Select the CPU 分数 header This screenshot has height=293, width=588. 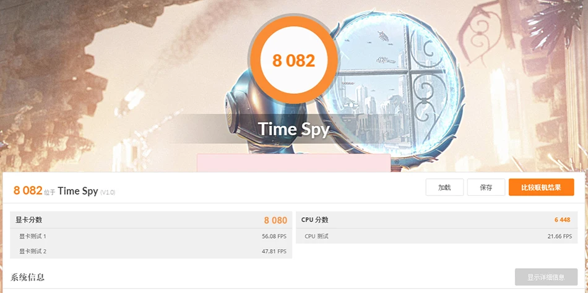coord(436,220)
